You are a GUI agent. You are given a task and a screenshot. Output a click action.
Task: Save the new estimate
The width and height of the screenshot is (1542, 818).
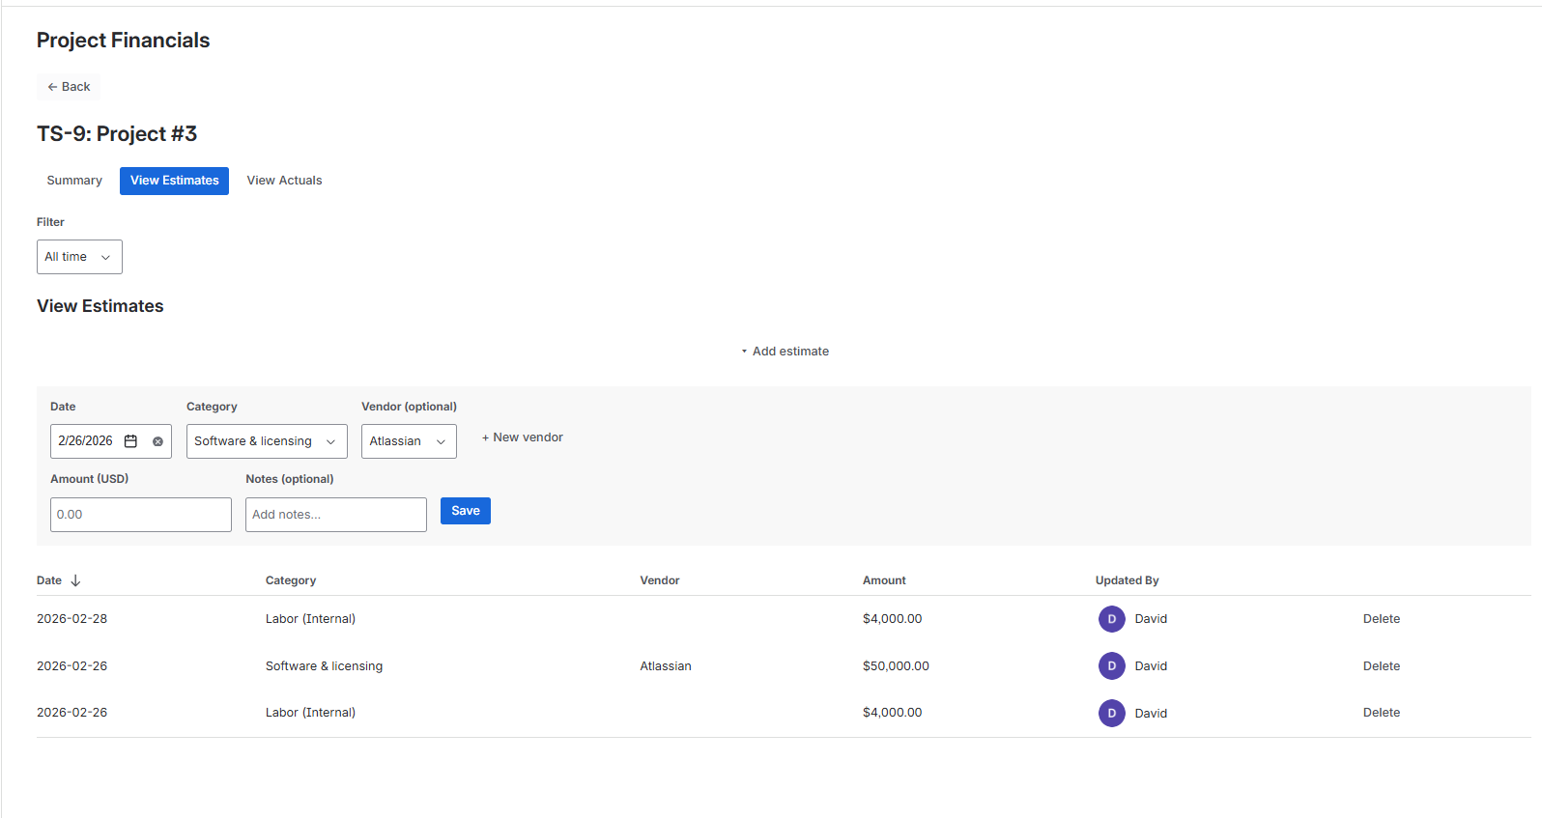coord(465,511)
